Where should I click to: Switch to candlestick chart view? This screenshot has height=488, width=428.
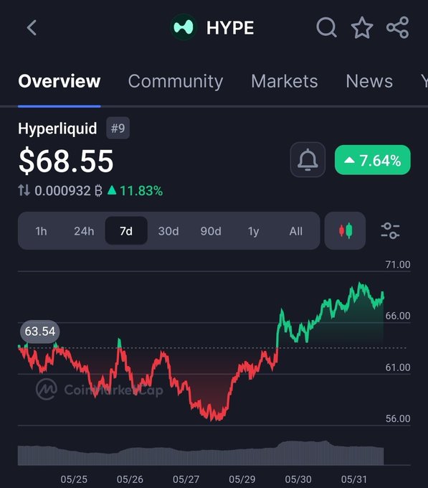click(345, 230)
